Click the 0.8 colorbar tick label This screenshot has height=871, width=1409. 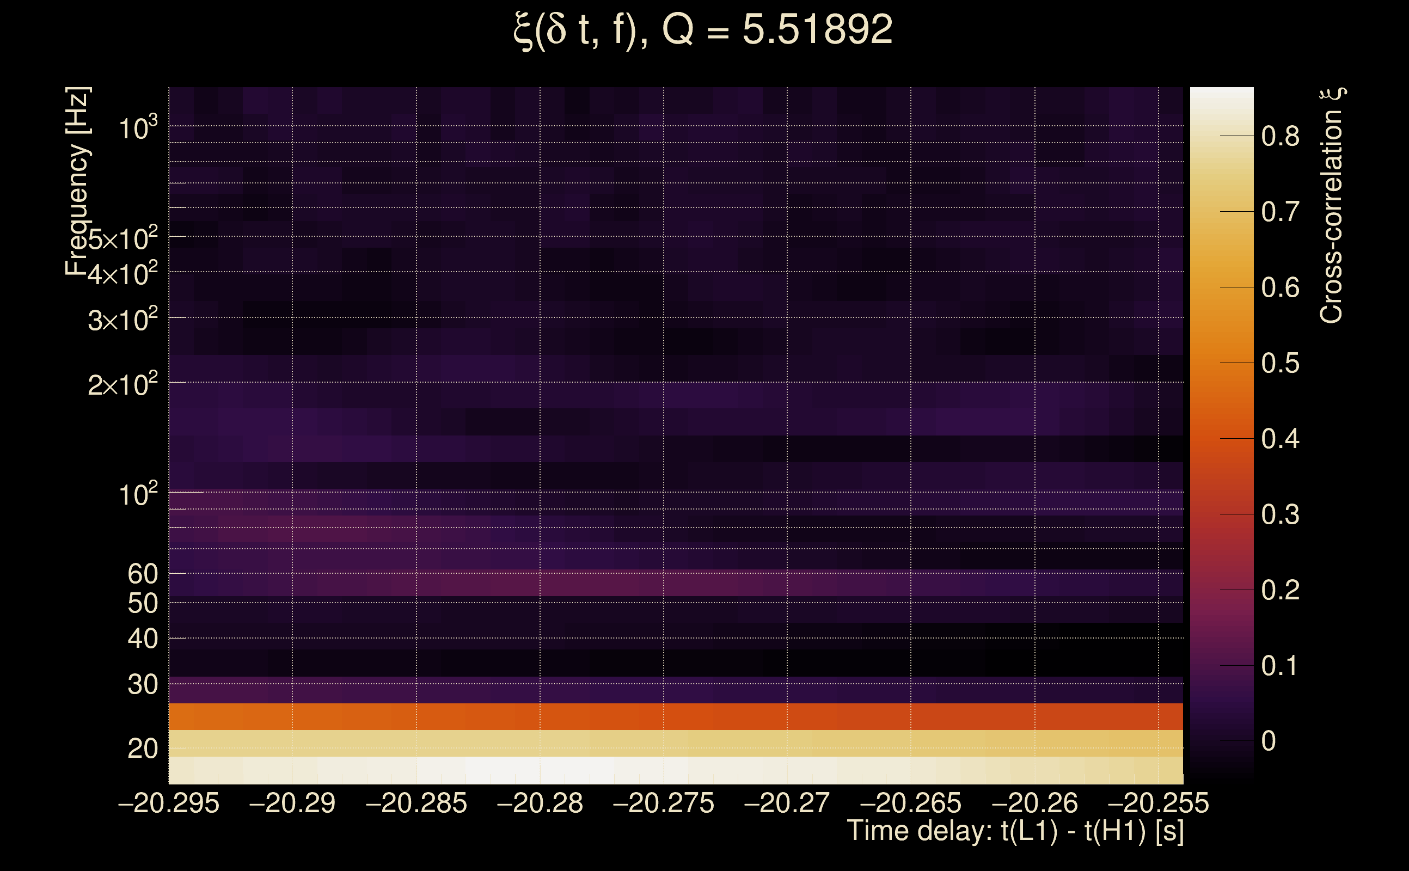[x=1280, y=137]
